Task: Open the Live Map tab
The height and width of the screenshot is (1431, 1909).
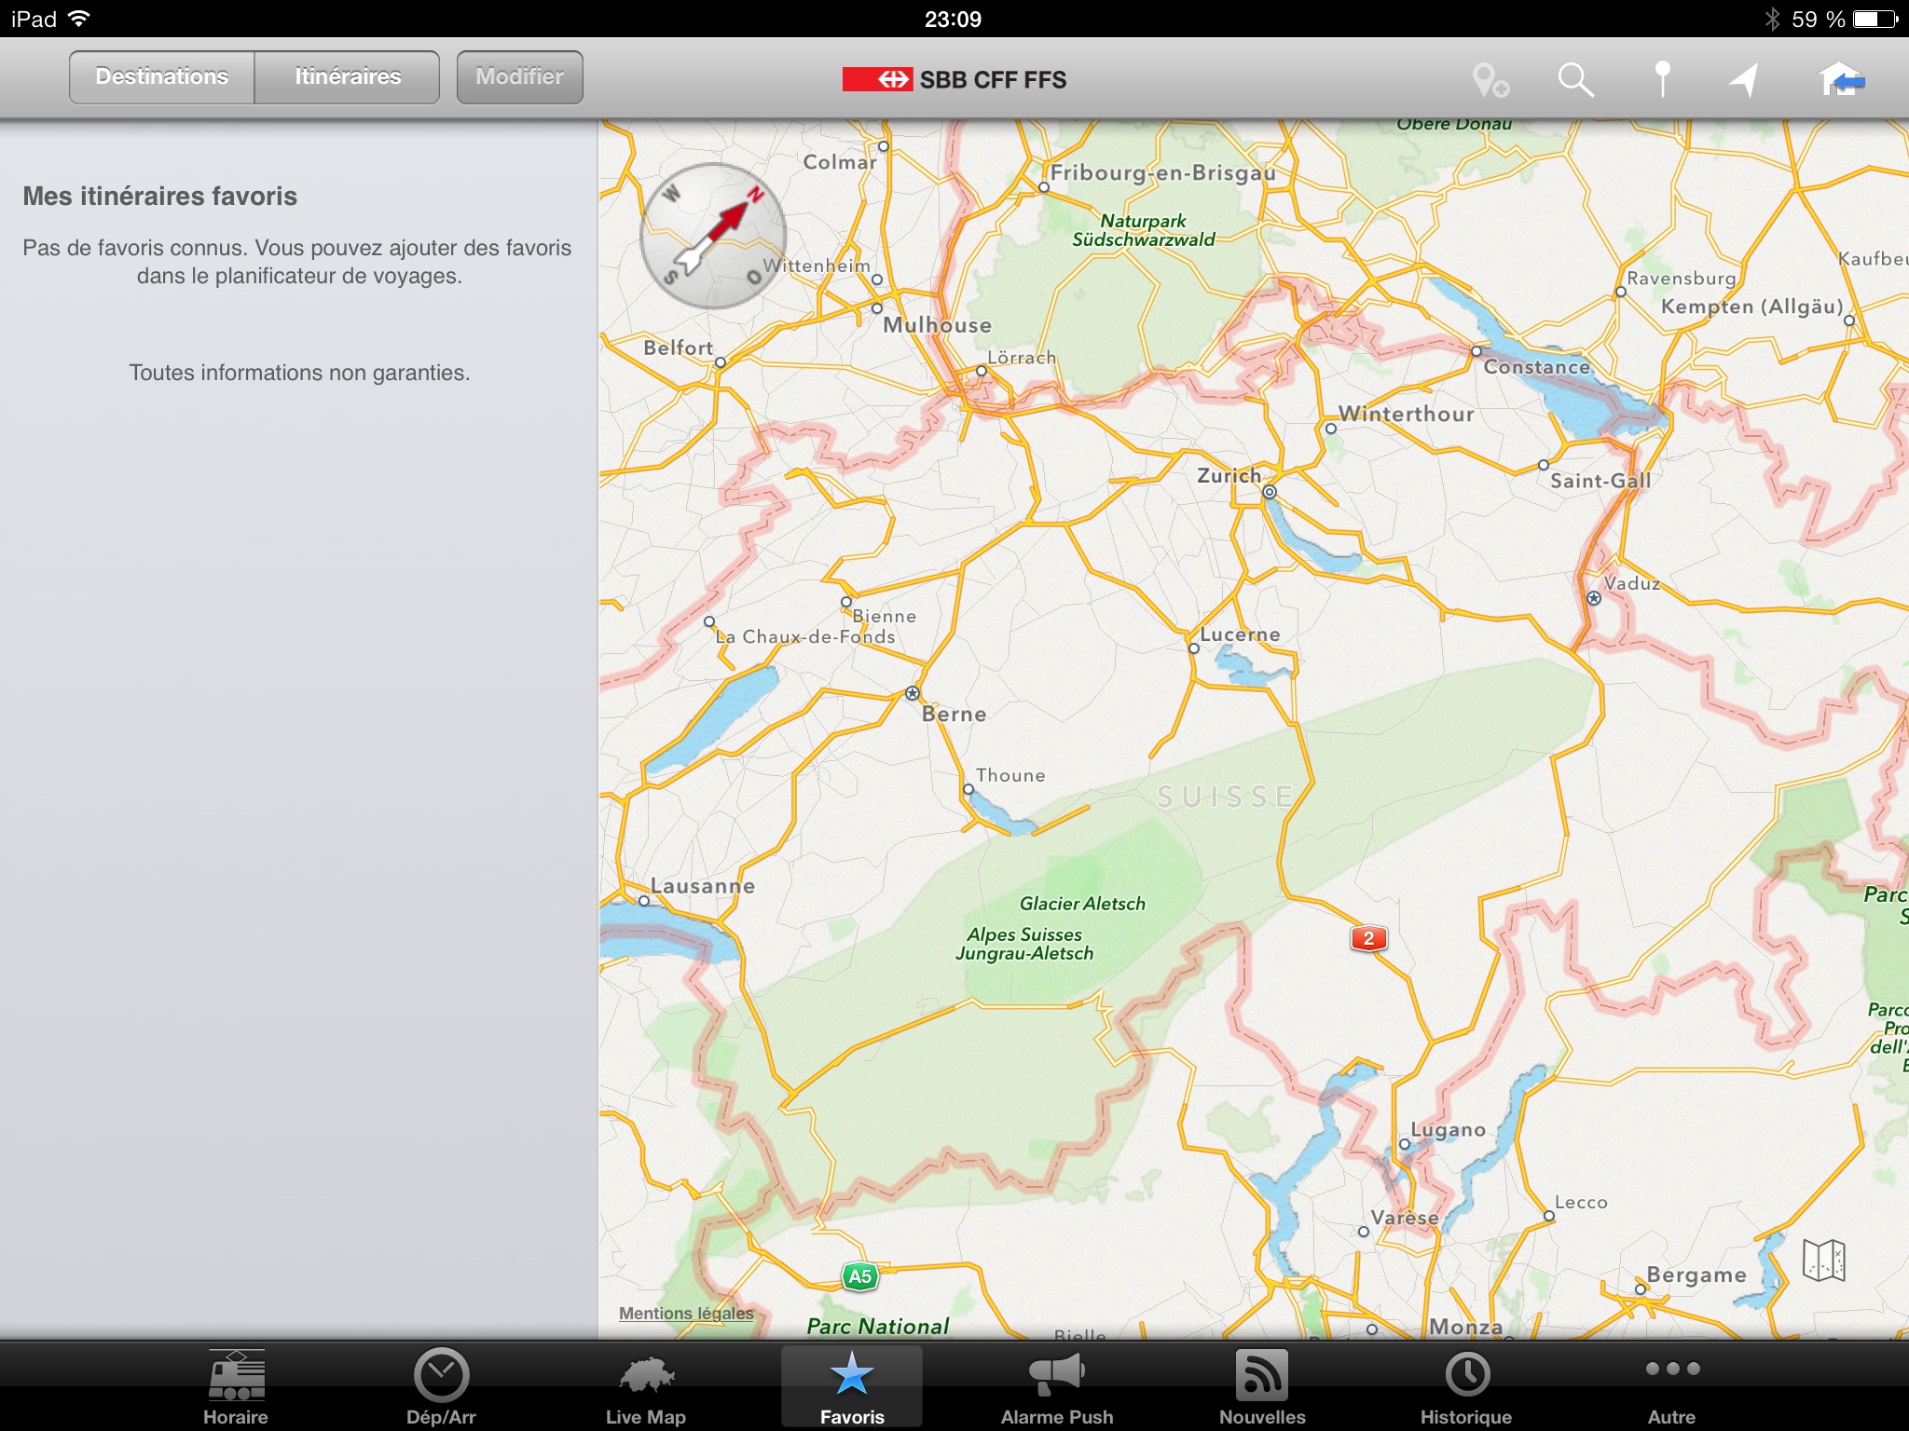Action: click(x=646, y=1386)
